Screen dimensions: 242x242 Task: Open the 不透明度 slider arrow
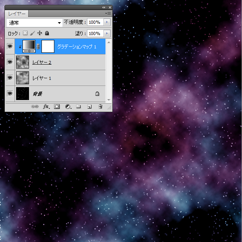tap(107, 22)
